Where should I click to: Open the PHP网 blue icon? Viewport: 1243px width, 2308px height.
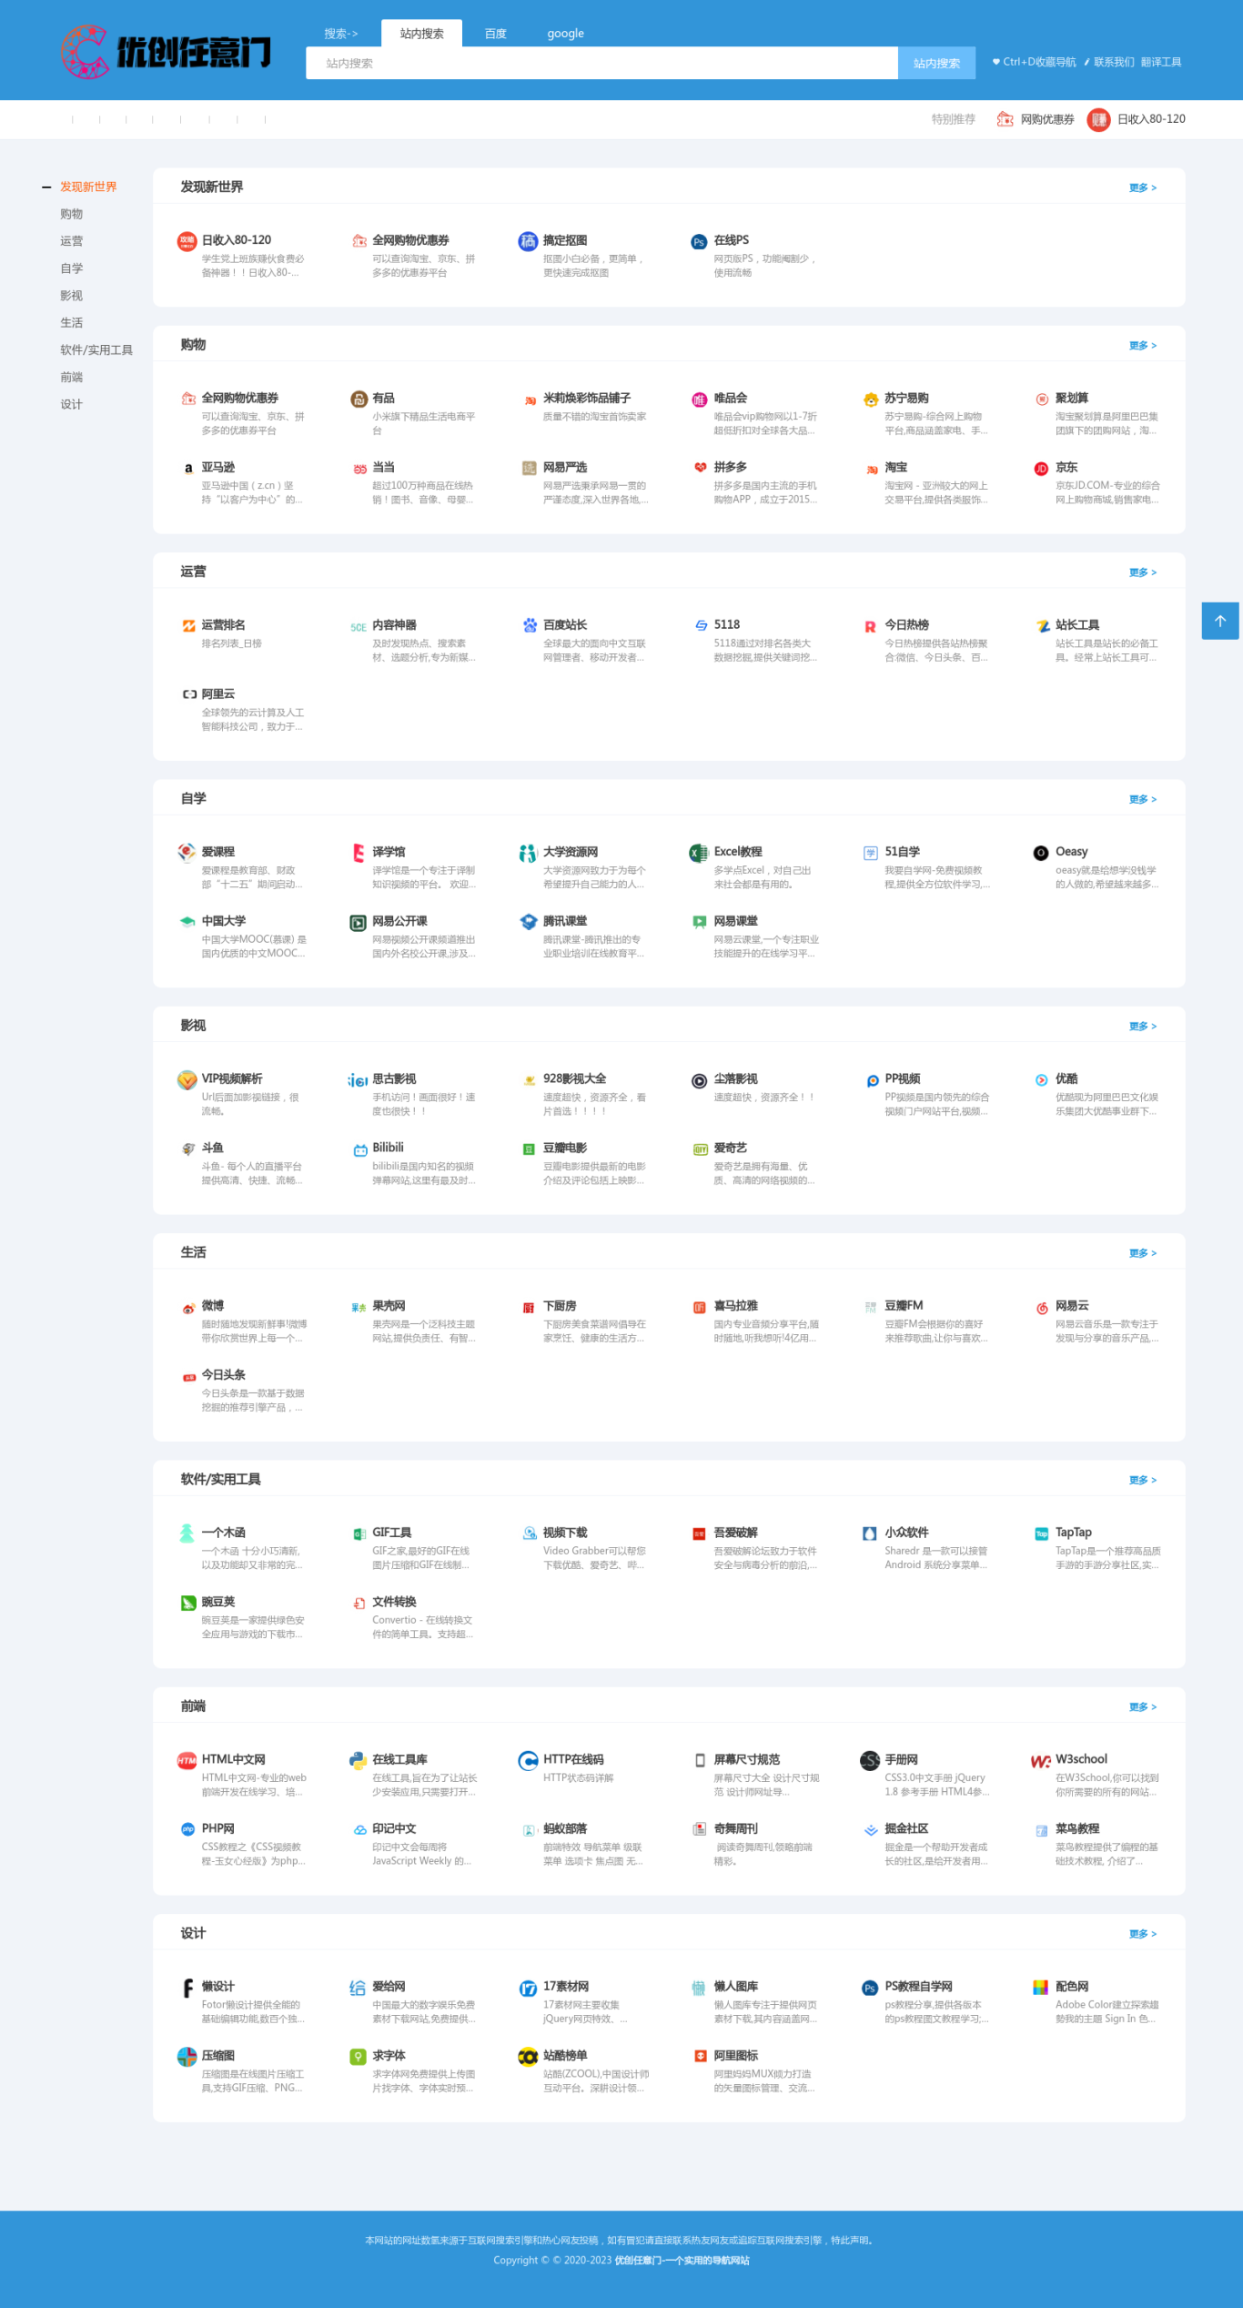pos(187,1829)
